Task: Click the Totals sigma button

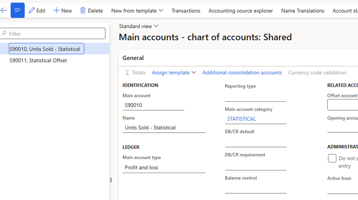Action: [135, 73]
